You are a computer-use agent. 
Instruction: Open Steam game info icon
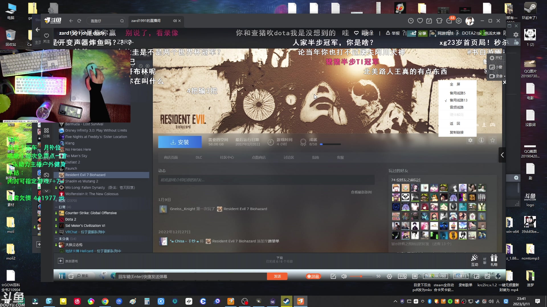(x=481, y=140)
